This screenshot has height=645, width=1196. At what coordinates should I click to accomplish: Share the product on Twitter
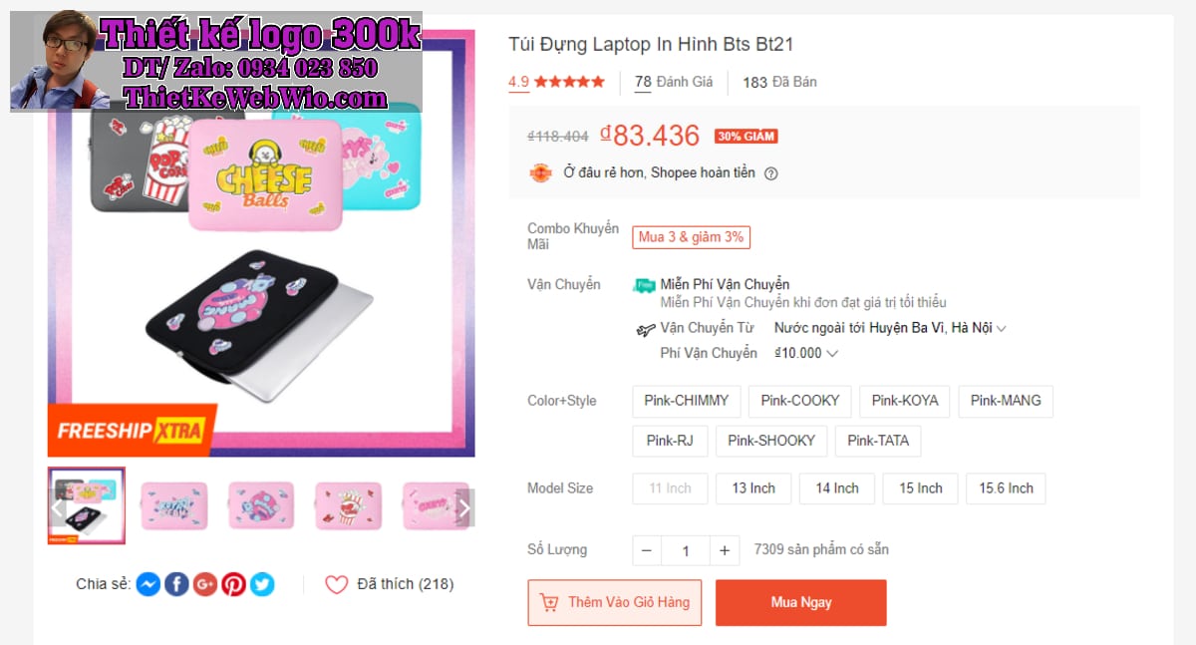[x=262, y=584]
